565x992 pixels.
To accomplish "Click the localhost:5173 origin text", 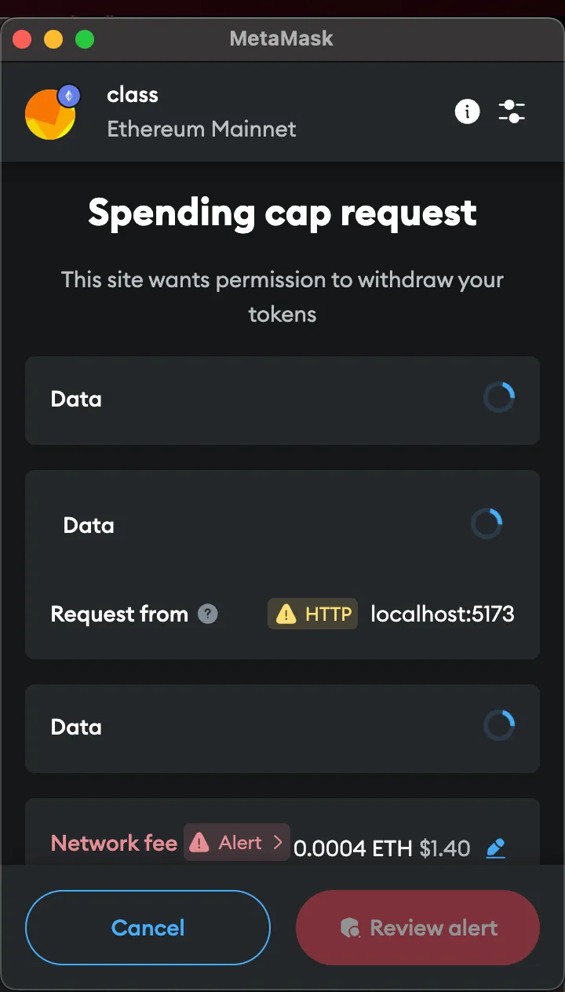I will 442,614.
